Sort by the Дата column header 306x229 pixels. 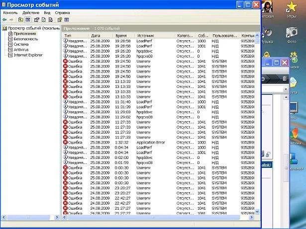(x=101, y=36)
